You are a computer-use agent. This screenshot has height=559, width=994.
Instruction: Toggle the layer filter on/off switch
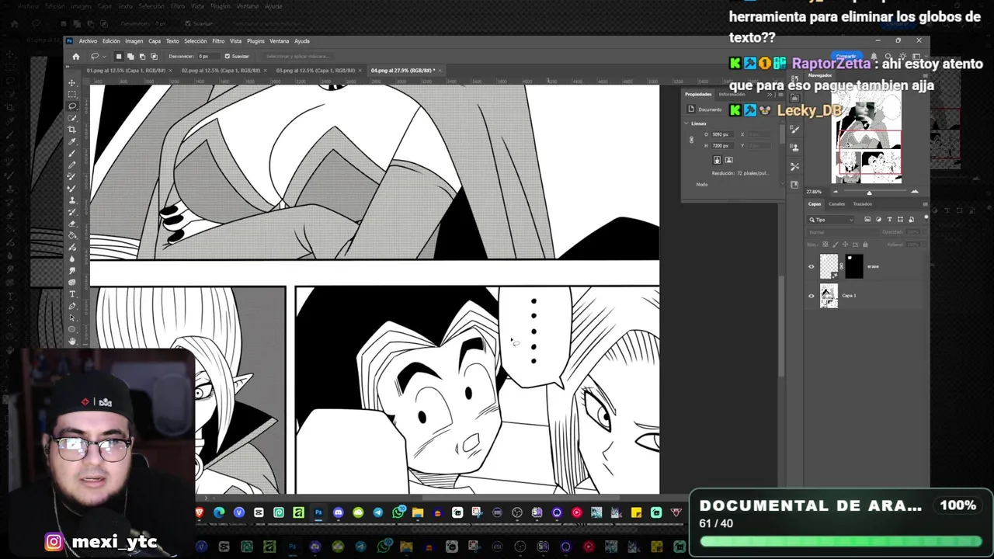[926, 219]
